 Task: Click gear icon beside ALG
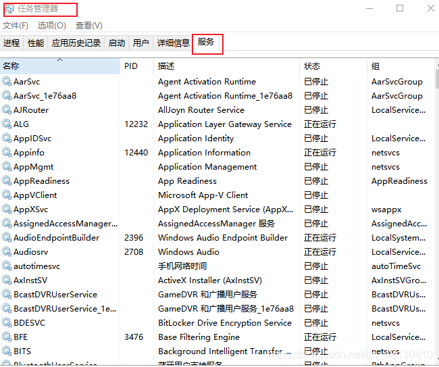tap(7, 124)
